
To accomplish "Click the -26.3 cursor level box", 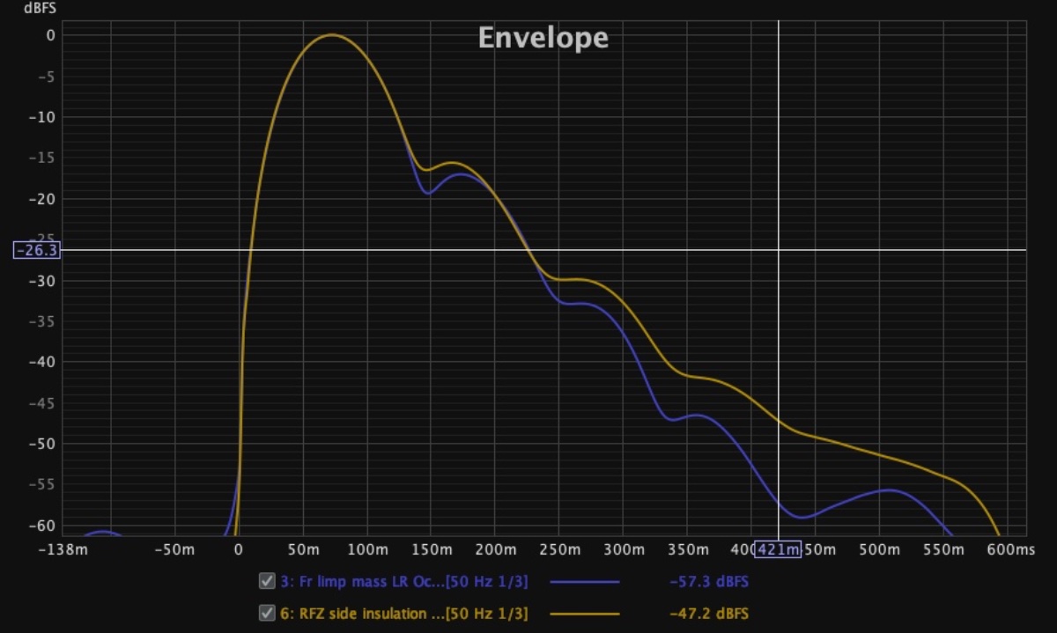I will tap(36, 250).
